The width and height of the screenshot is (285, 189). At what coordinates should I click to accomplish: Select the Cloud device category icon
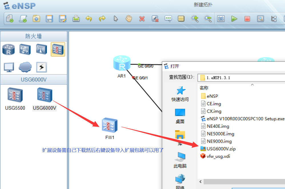coord(25,67)
